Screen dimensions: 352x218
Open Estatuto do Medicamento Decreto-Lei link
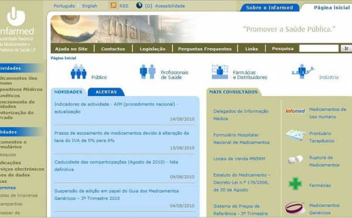(x=242, y=182)
